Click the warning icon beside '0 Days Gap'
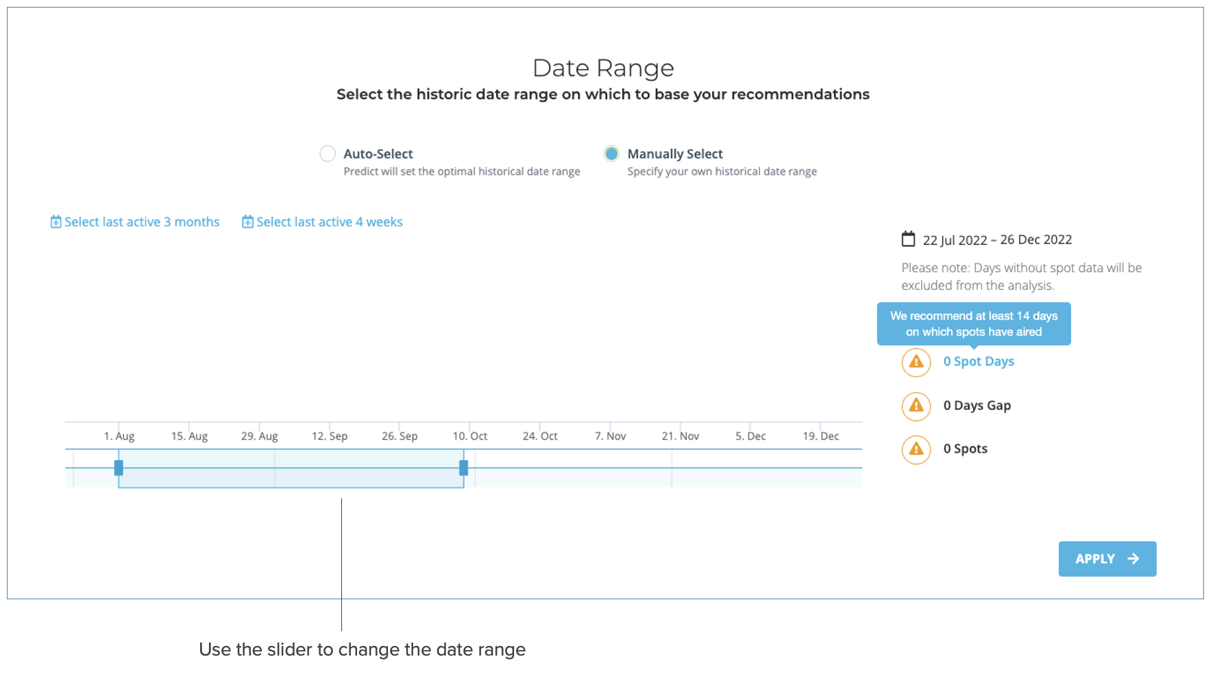Screen dimensions: 1213x683 [916, 406]
